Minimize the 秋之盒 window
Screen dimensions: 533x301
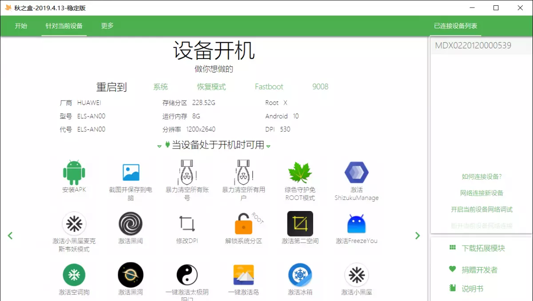pos(472,8)
